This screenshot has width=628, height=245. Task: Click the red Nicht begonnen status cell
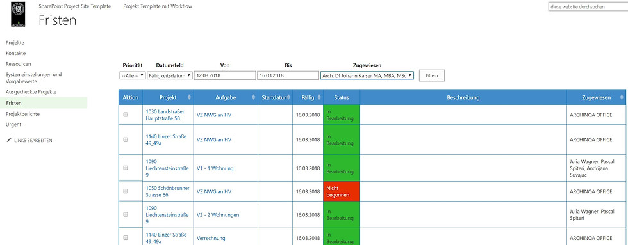(x=342, y=191)
